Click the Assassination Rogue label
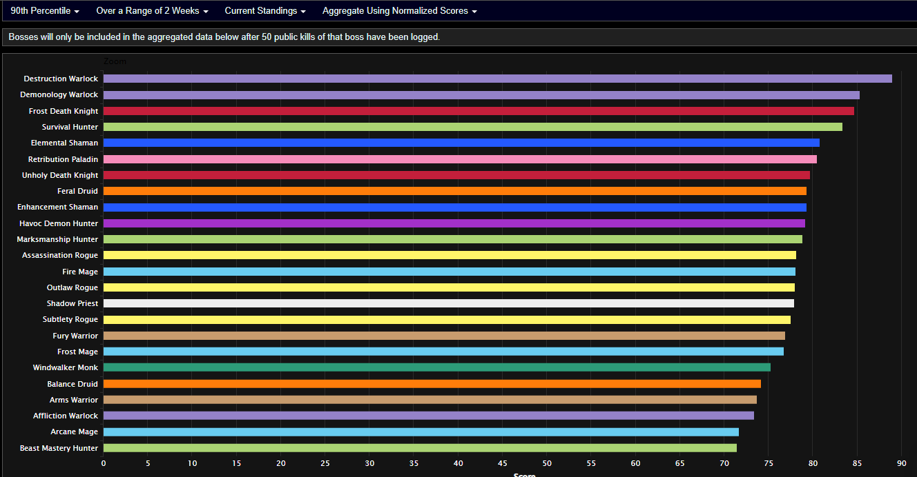The height and width of the screenshot is (477, 917). click(60, 255)
